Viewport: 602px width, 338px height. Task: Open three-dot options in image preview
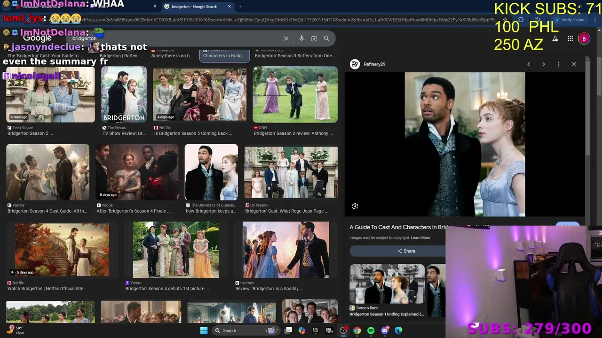[x=559, y=64]
